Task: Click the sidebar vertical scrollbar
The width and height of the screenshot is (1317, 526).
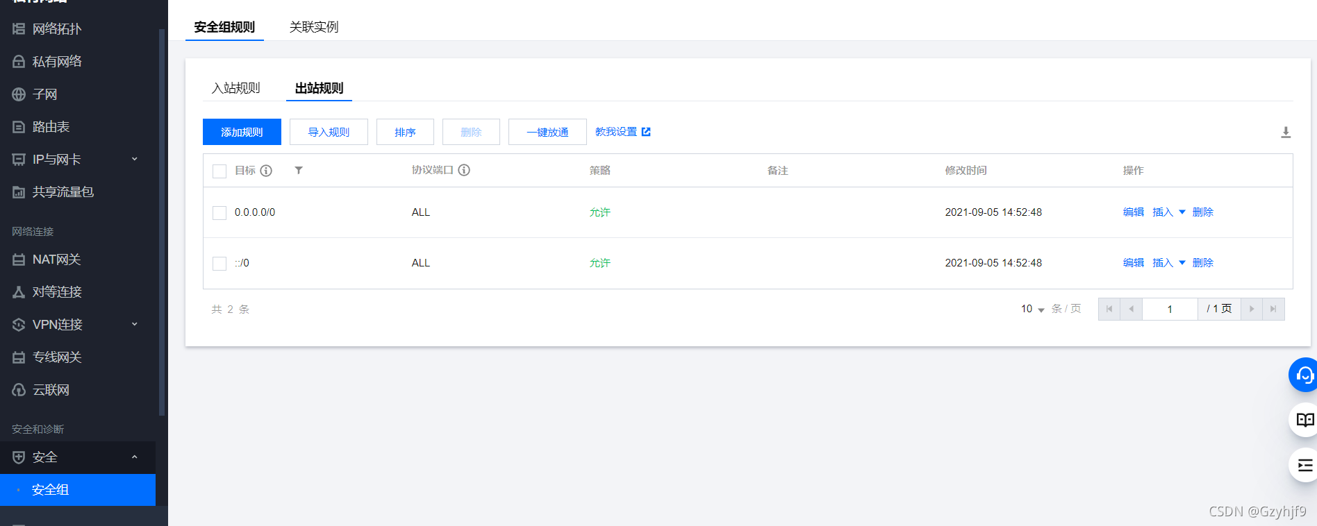Action: (x=162, y=222)
